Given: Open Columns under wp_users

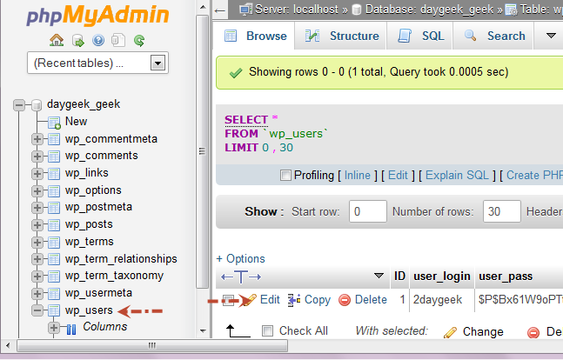Looking at the screenshot, I should pos(104,327).
